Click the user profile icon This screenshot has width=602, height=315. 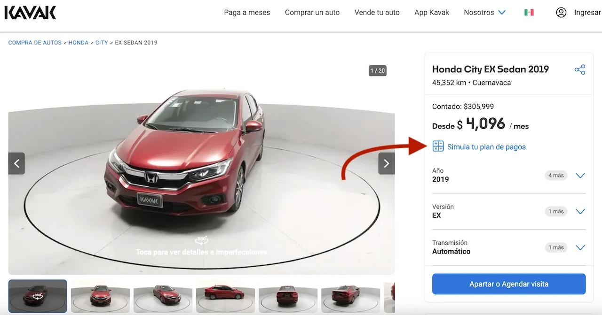(561, 13)
